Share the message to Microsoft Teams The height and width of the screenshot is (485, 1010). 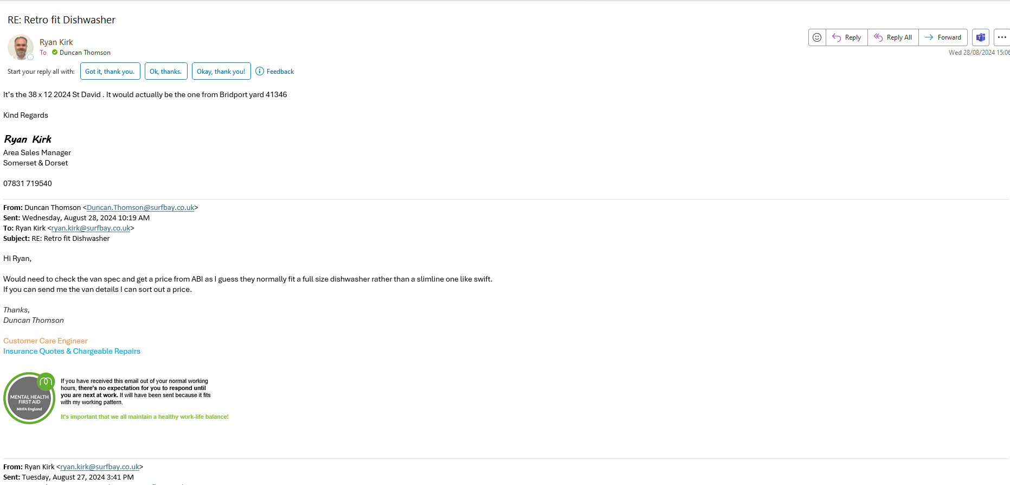pyautogui.click(x=980, y=37)
